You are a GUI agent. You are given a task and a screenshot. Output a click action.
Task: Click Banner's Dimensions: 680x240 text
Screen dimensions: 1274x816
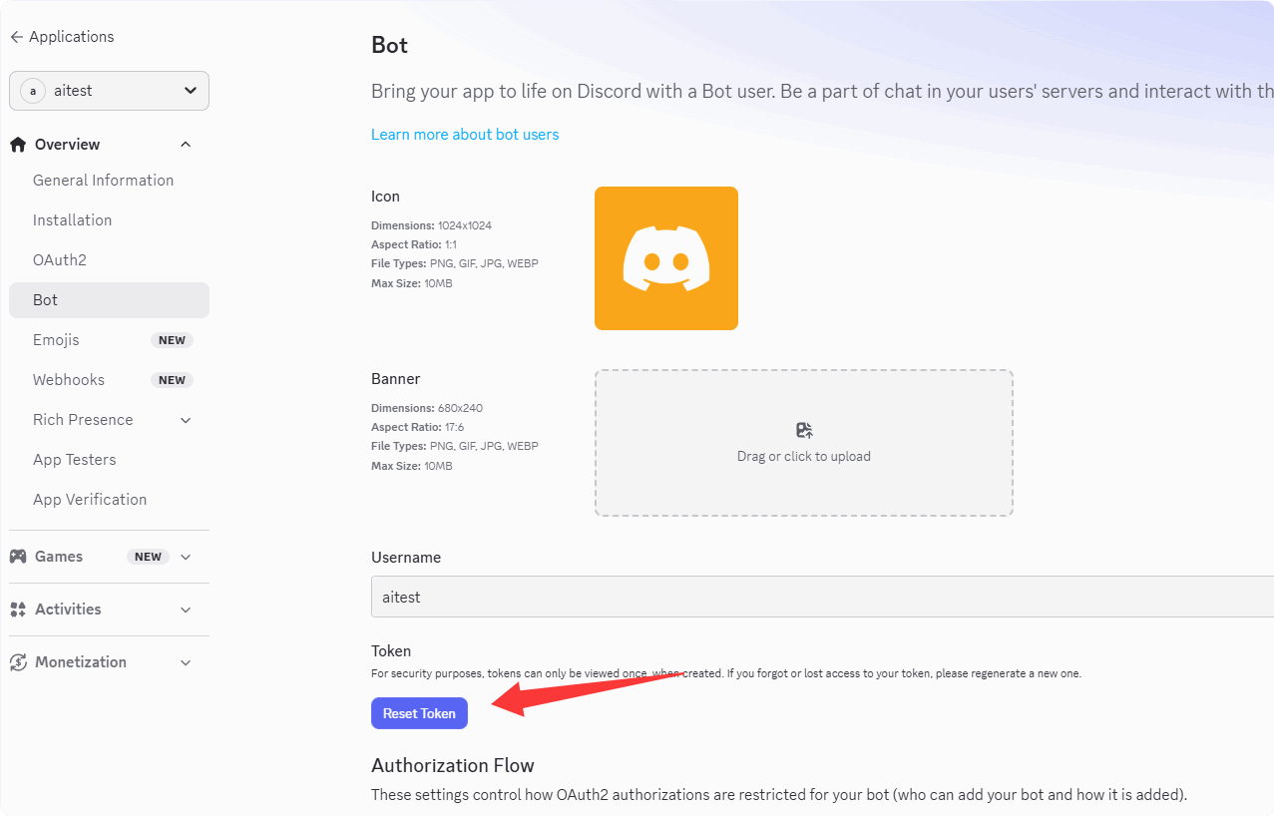pyautogui.click(x=427, y=408)
